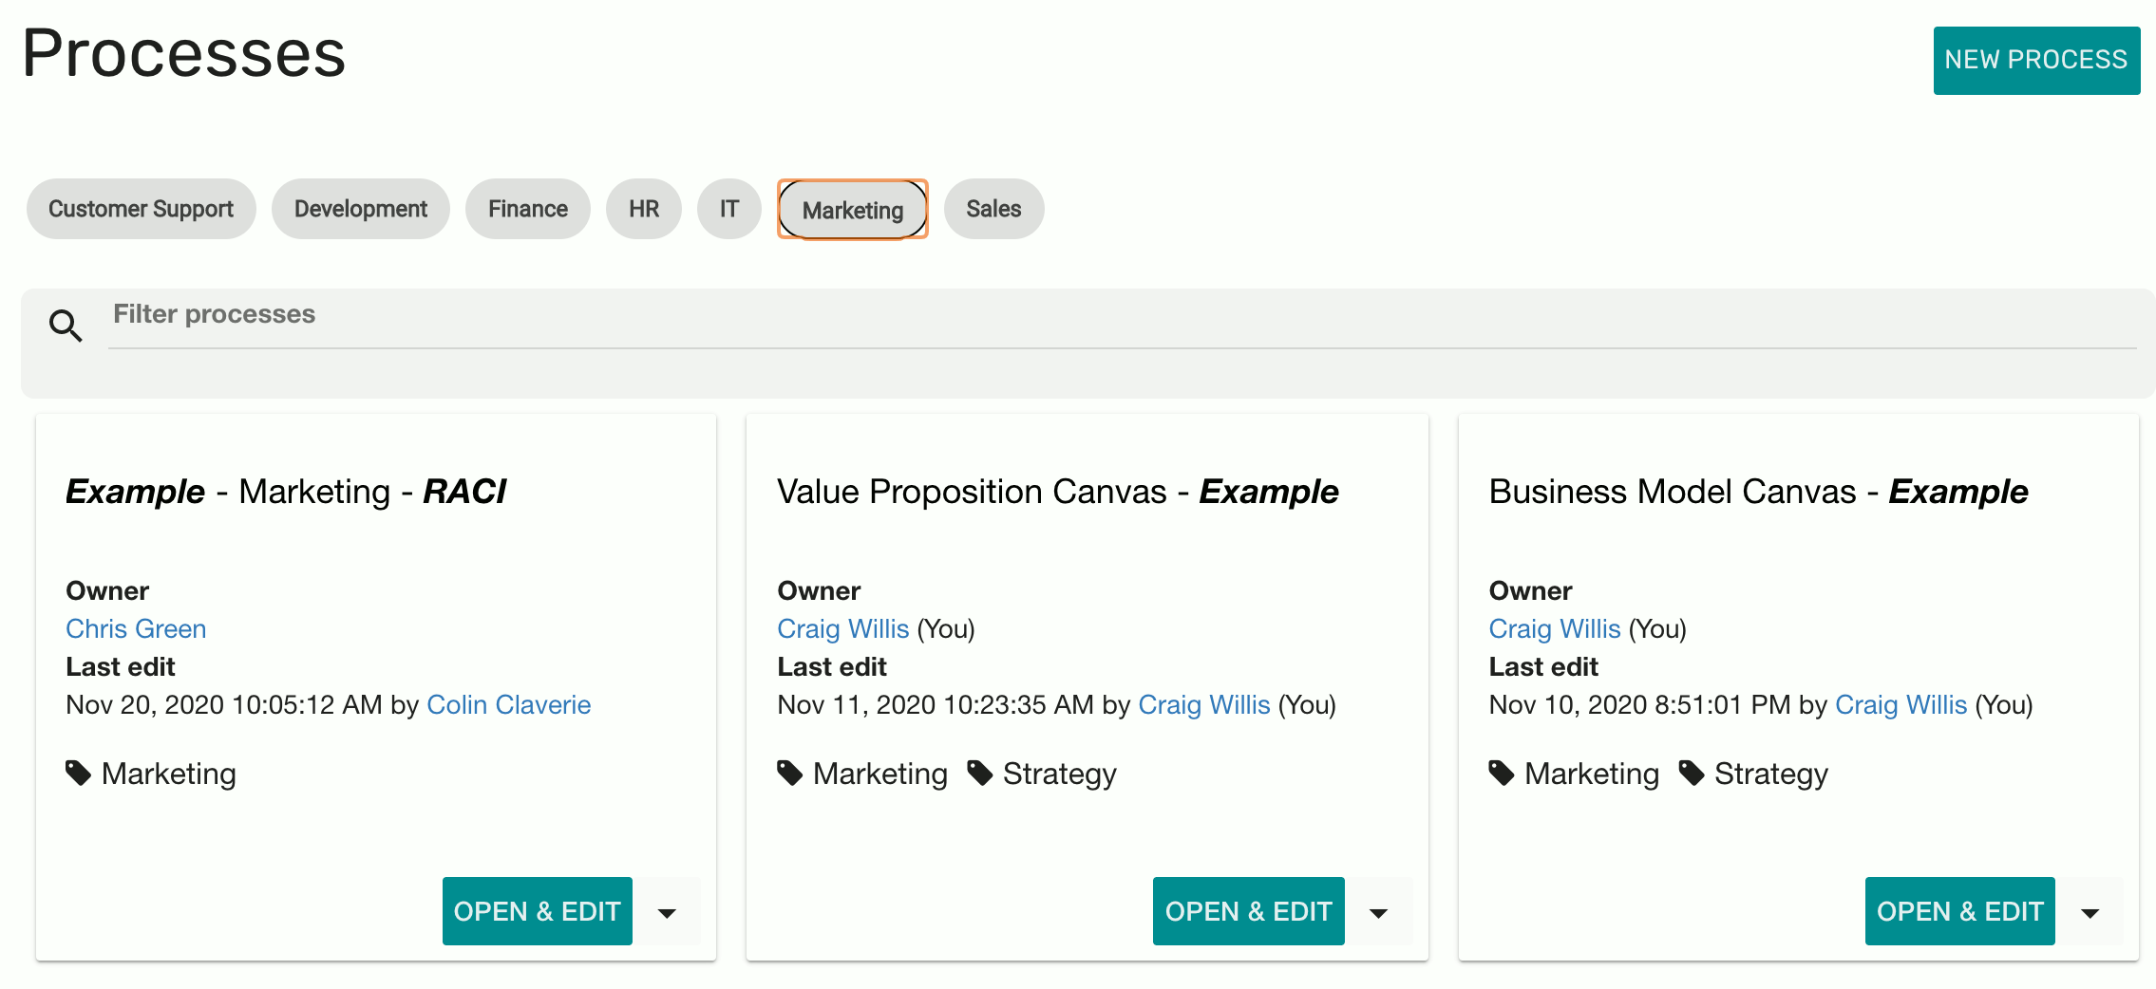This screenshot has width=2156, height=989.
Task: Create a new process with NEW PROCESS
Action: (x=2036, y=60)
